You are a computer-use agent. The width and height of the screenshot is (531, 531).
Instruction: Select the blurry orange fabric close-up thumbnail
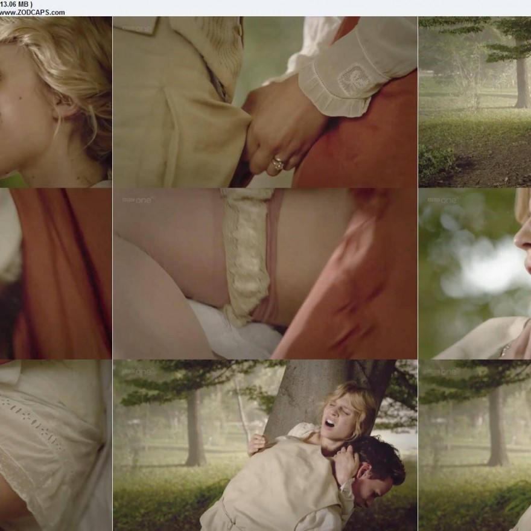tap(56, 273)
